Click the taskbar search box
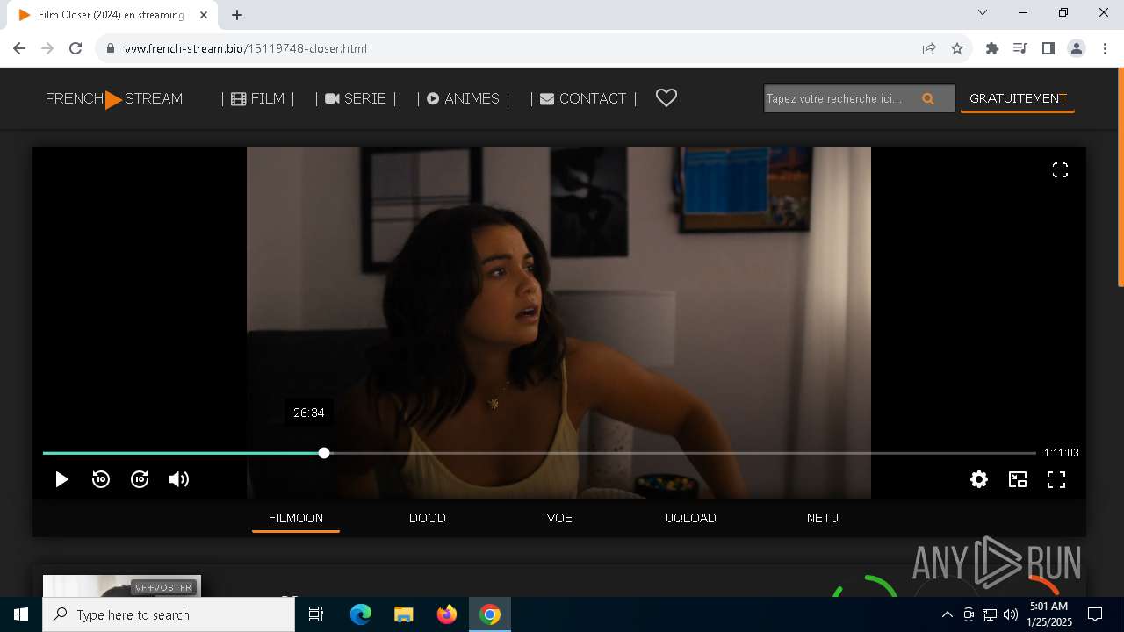 (169, 614)
